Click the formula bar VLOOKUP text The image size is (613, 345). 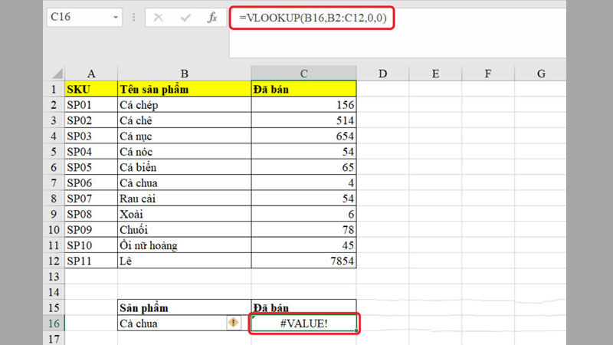pyautogui.click(x=313, y=18)
